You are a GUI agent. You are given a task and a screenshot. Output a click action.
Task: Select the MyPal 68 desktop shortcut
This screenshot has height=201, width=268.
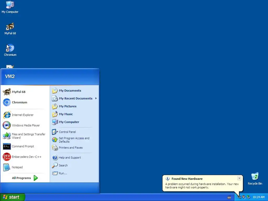pyautogui.click(x=10, y=29)
